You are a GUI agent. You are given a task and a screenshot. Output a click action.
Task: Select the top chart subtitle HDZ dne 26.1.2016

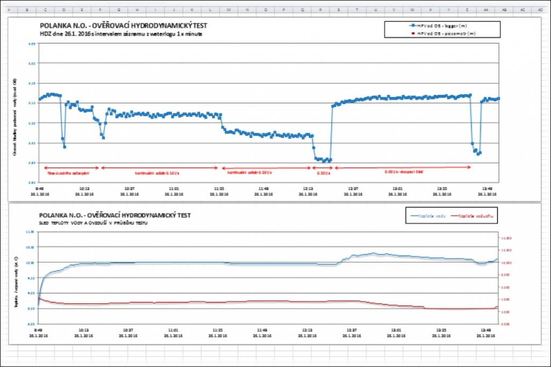(x=121, y=34)
